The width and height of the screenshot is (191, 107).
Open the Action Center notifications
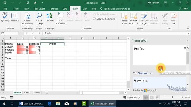(185, 103)
